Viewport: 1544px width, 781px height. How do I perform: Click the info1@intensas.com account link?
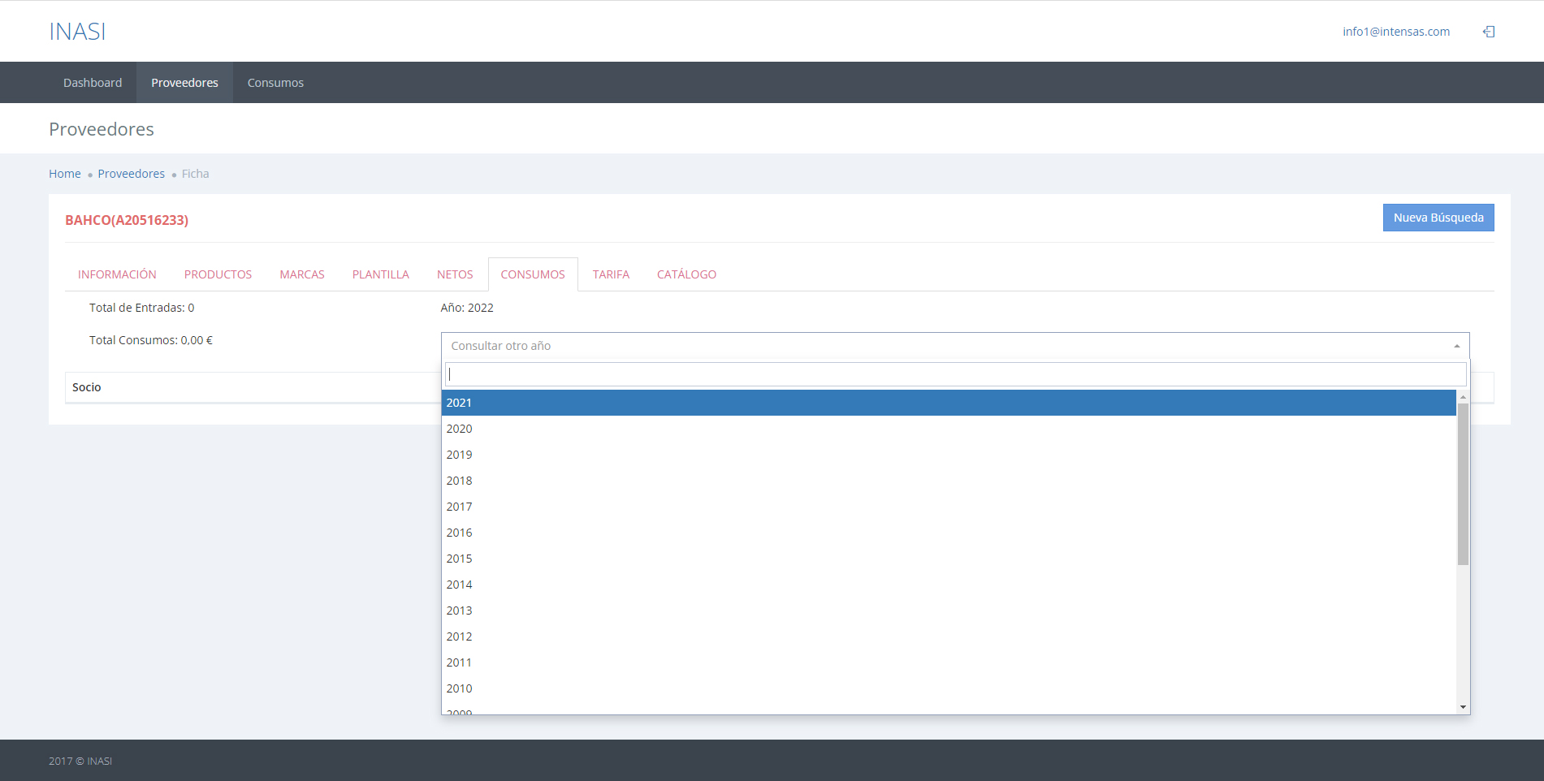[1395, 32]
